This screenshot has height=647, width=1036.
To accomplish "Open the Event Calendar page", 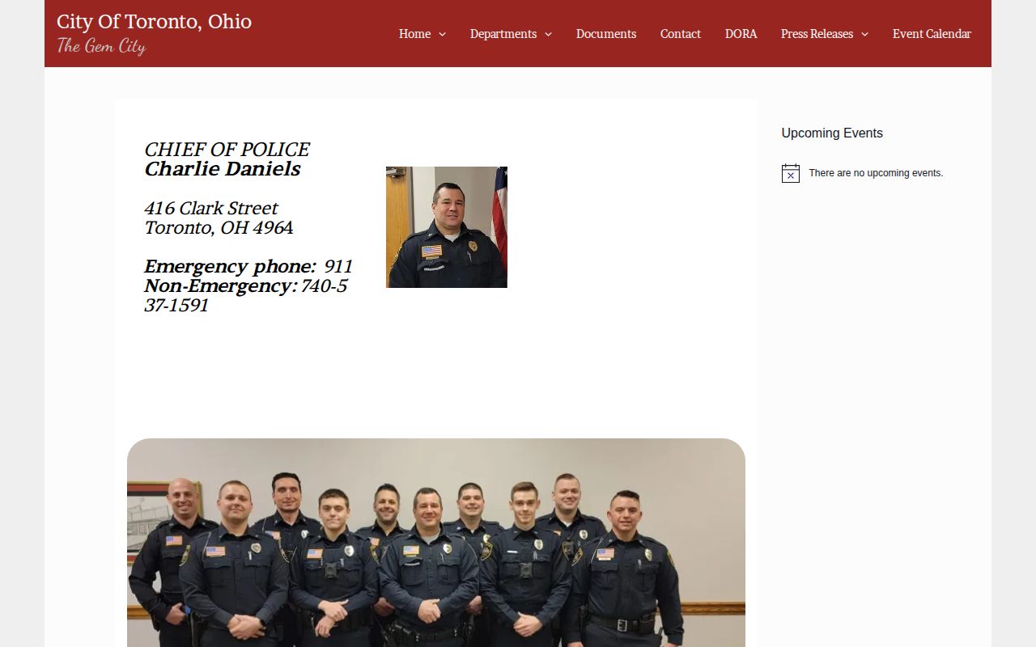I will pyautogui.click(x=932, y=34).
